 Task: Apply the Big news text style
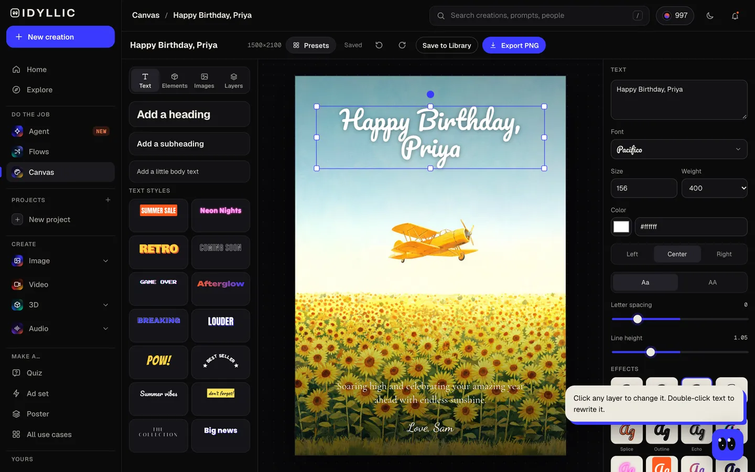pyautogui.click(x=221, y=436)
